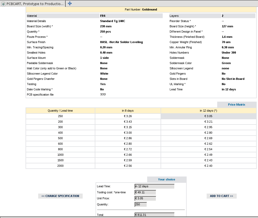Screen dimensions: 258x218
Task: Select price € 2.69 for 500 in 12 days
Action: (209, 138)
